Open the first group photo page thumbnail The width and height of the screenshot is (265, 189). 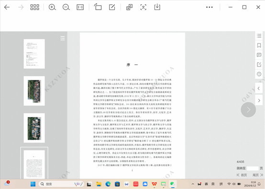34,91
